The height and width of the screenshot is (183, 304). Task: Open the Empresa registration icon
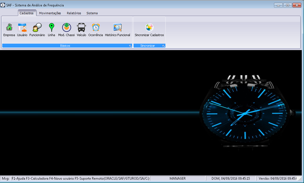(9, 27)
